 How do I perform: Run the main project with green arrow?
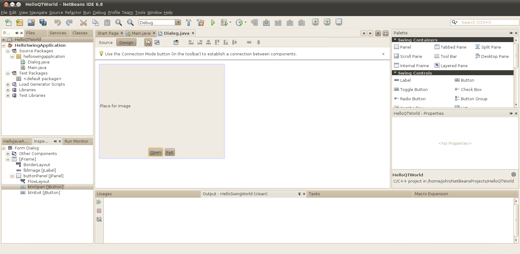point(213,23)
